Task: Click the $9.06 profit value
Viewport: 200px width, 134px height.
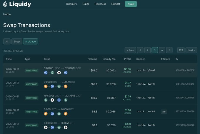Action: 128,69
